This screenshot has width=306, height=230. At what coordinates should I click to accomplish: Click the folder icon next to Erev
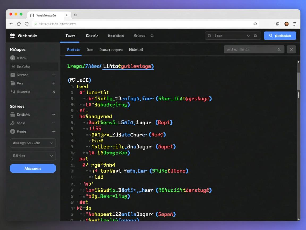tap(13, 83)
